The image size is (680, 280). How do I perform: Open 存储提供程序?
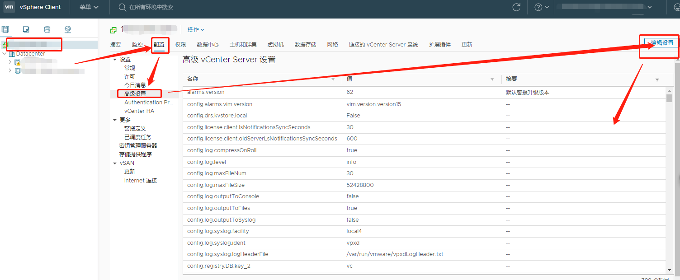coord(136,154)
